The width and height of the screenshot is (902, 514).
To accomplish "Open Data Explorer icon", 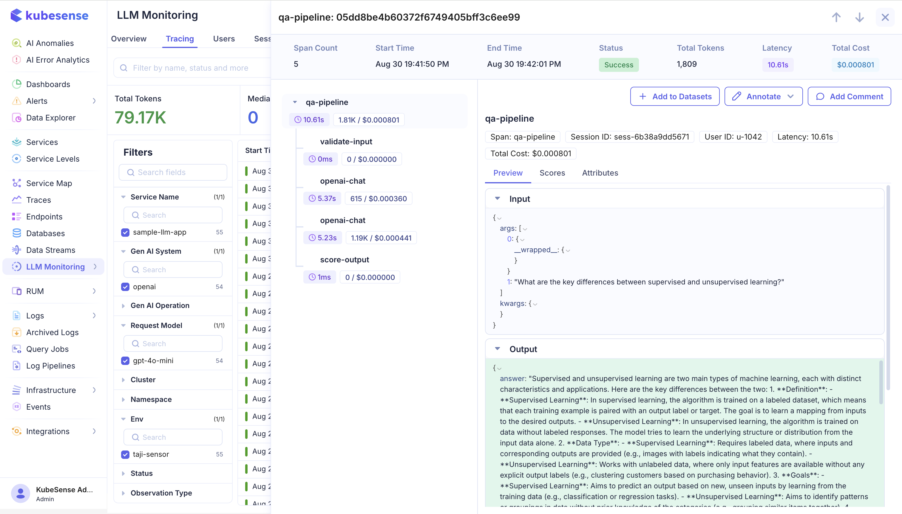I will point(16,117).
